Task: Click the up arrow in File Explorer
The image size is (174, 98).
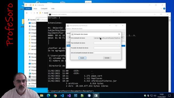Action: (x=37, y=13)
